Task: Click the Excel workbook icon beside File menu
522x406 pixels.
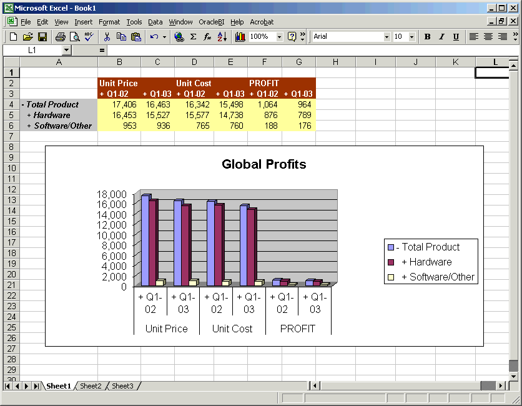Action: pyautogui.click(x=12, y=22)
